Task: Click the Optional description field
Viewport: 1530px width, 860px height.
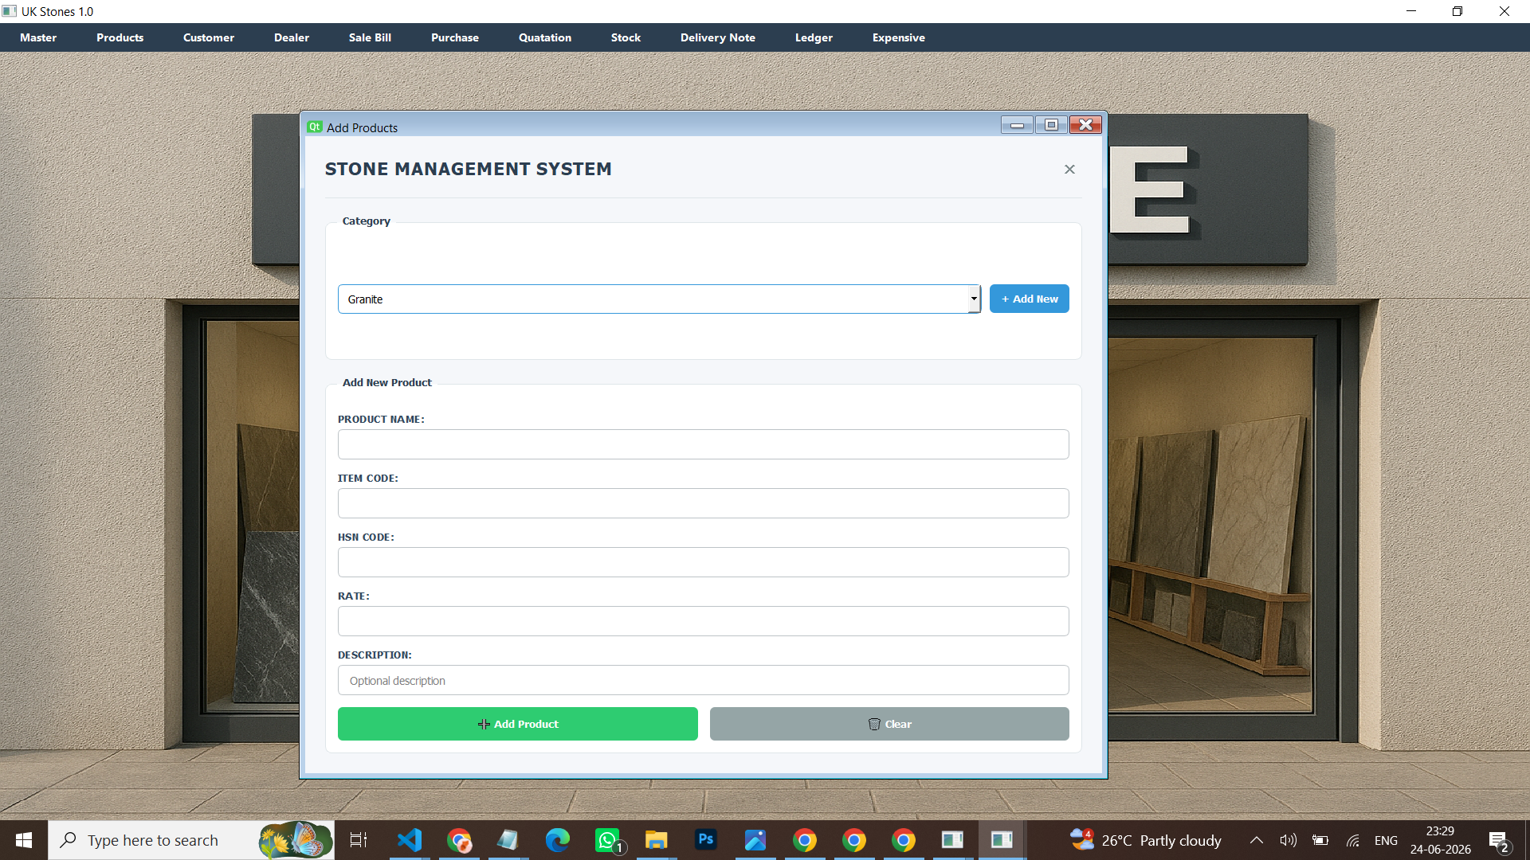Action: (703, 680)
